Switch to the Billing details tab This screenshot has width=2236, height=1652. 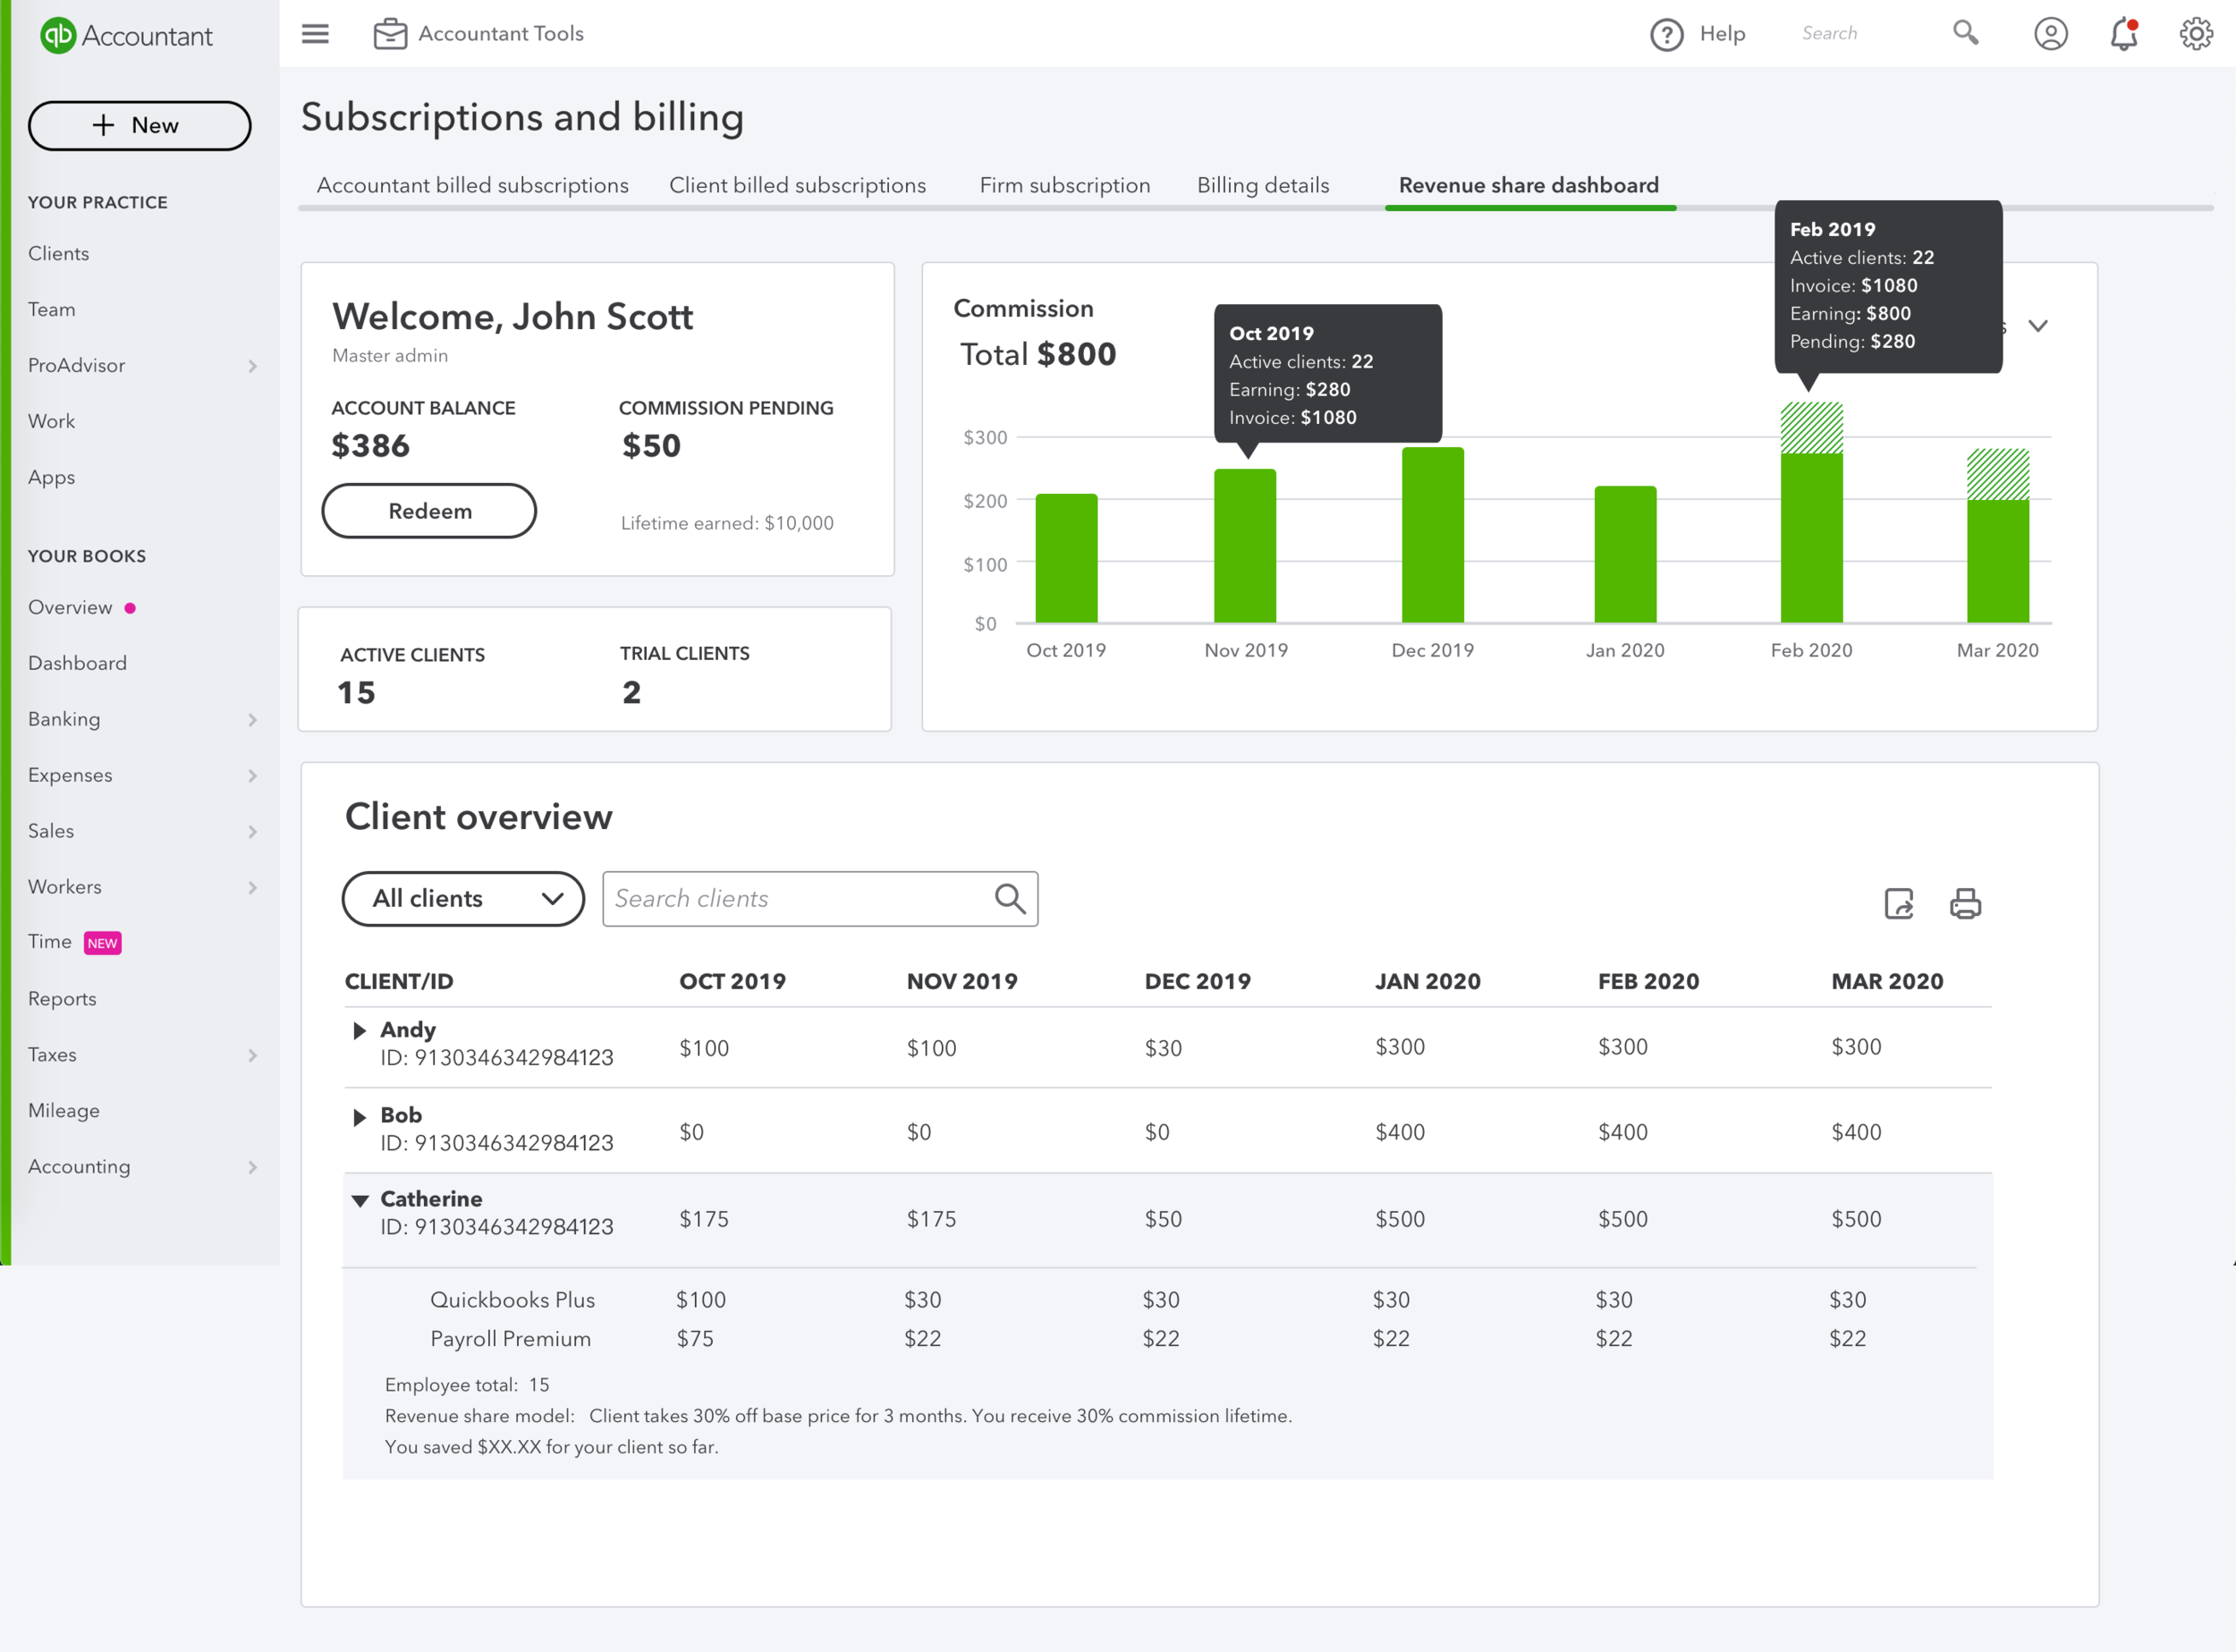(x=1263, y=185)
